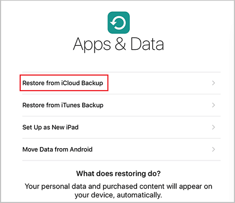Choose Move Data from Android
Screen dimensions: 235x203
click(121, 149)
